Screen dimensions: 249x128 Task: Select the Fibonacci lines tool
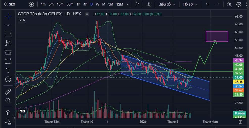pos(8,34)
